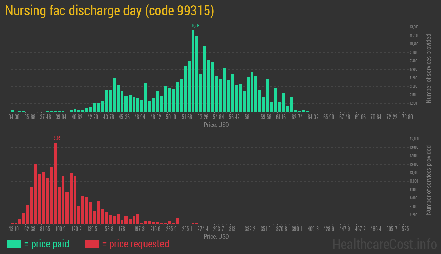The image size is (441, 254).
Task: Click the HealthcareCost.info watermark link
Action: [x=384, y=244]
